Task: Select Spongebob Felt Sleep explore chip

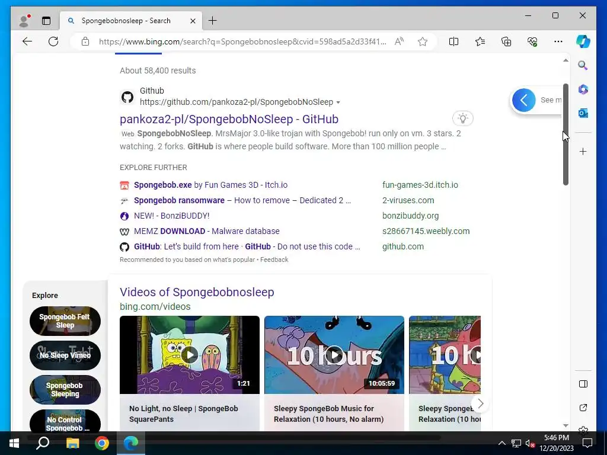Action: [65, 321]
